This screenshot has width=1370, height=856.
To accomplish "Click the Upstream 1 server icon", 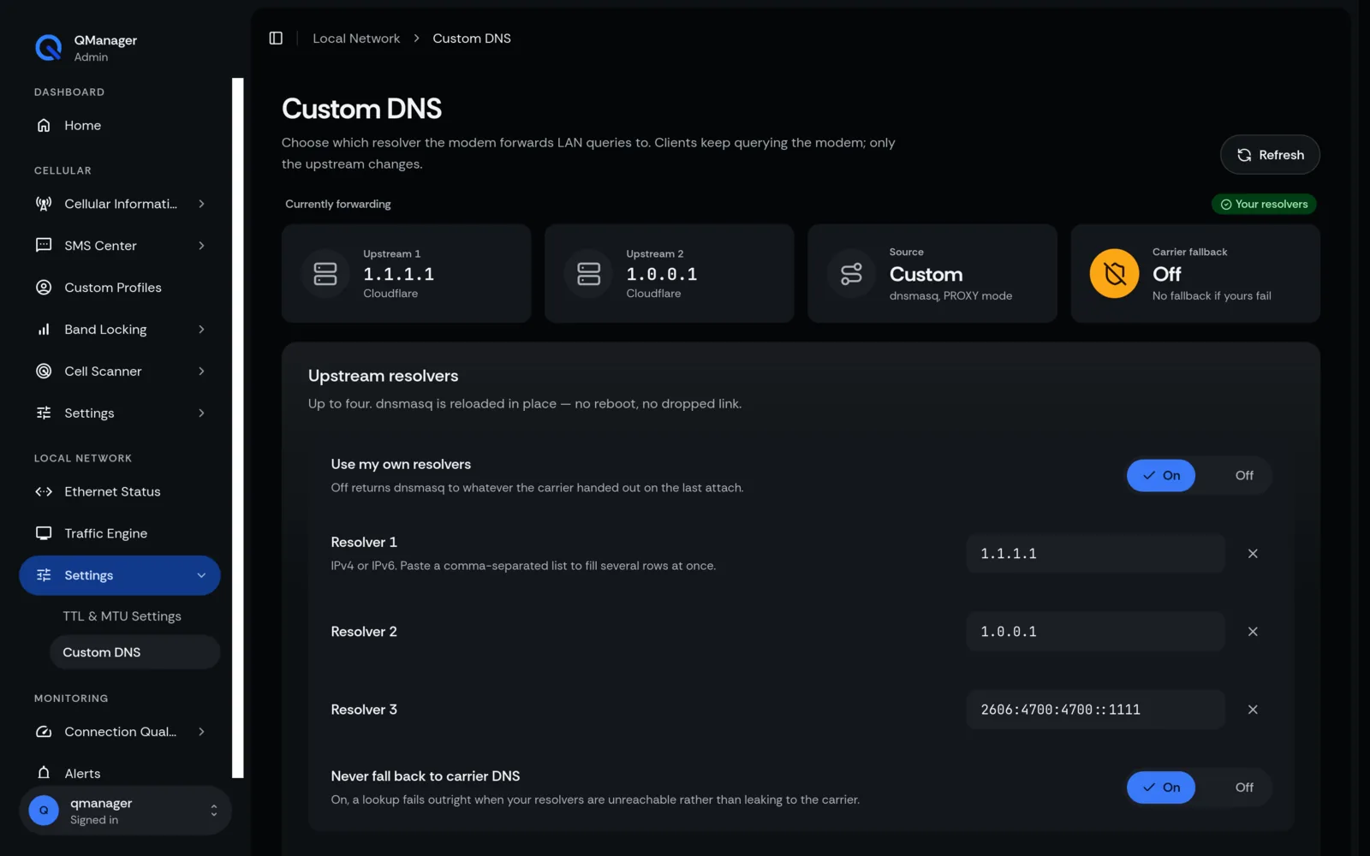I will (325, 274).
